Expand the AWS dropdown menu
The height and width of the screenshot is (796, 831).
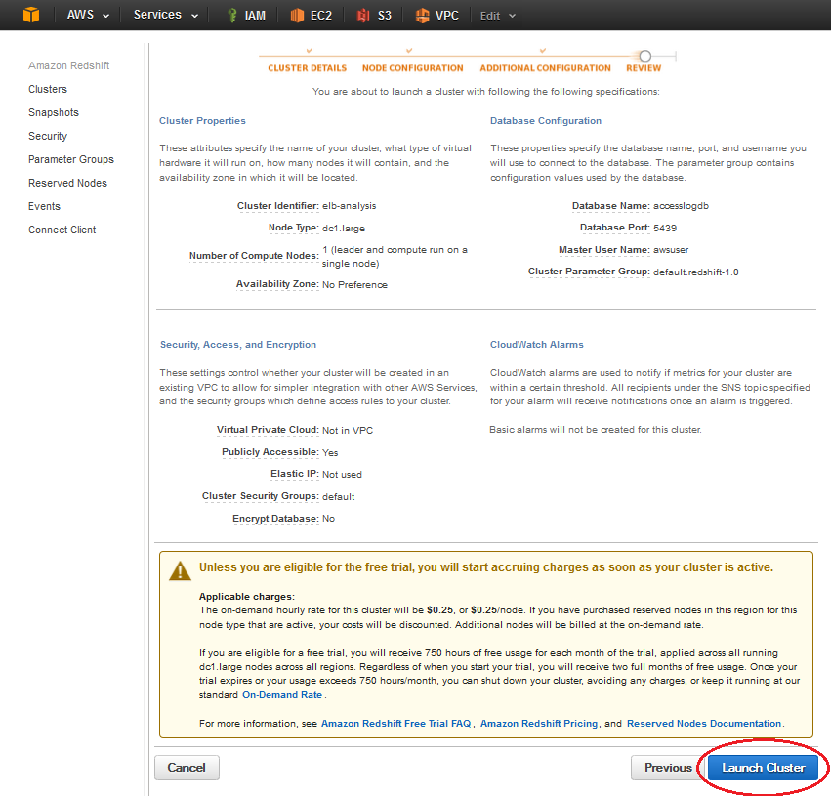point(88,15)
